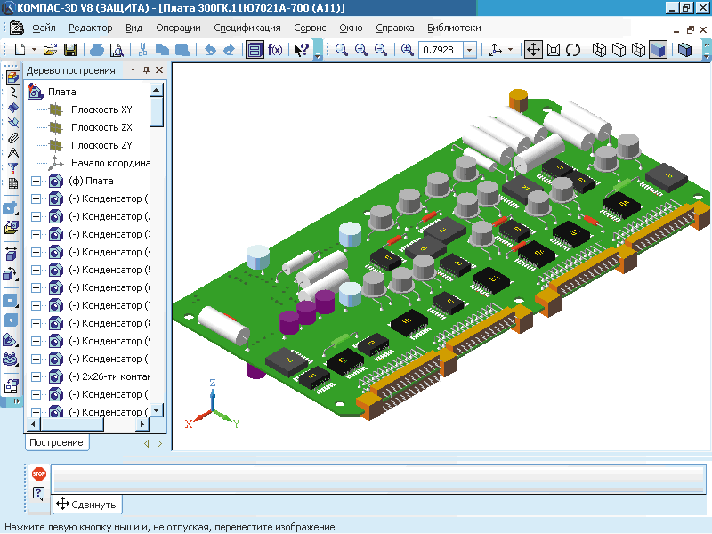This screenshot has width=712, height=534.
Task: Open the Сервис menu
Action: (310, 28)
